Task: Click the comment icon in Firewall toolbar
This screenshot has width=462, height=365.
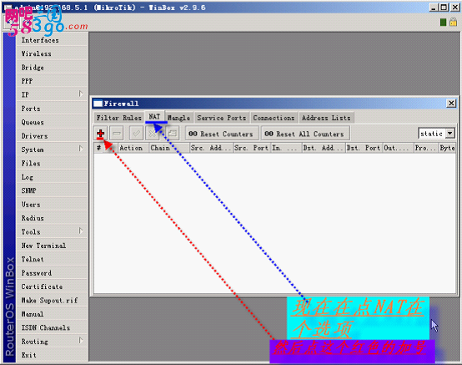Action: [173, 134]
